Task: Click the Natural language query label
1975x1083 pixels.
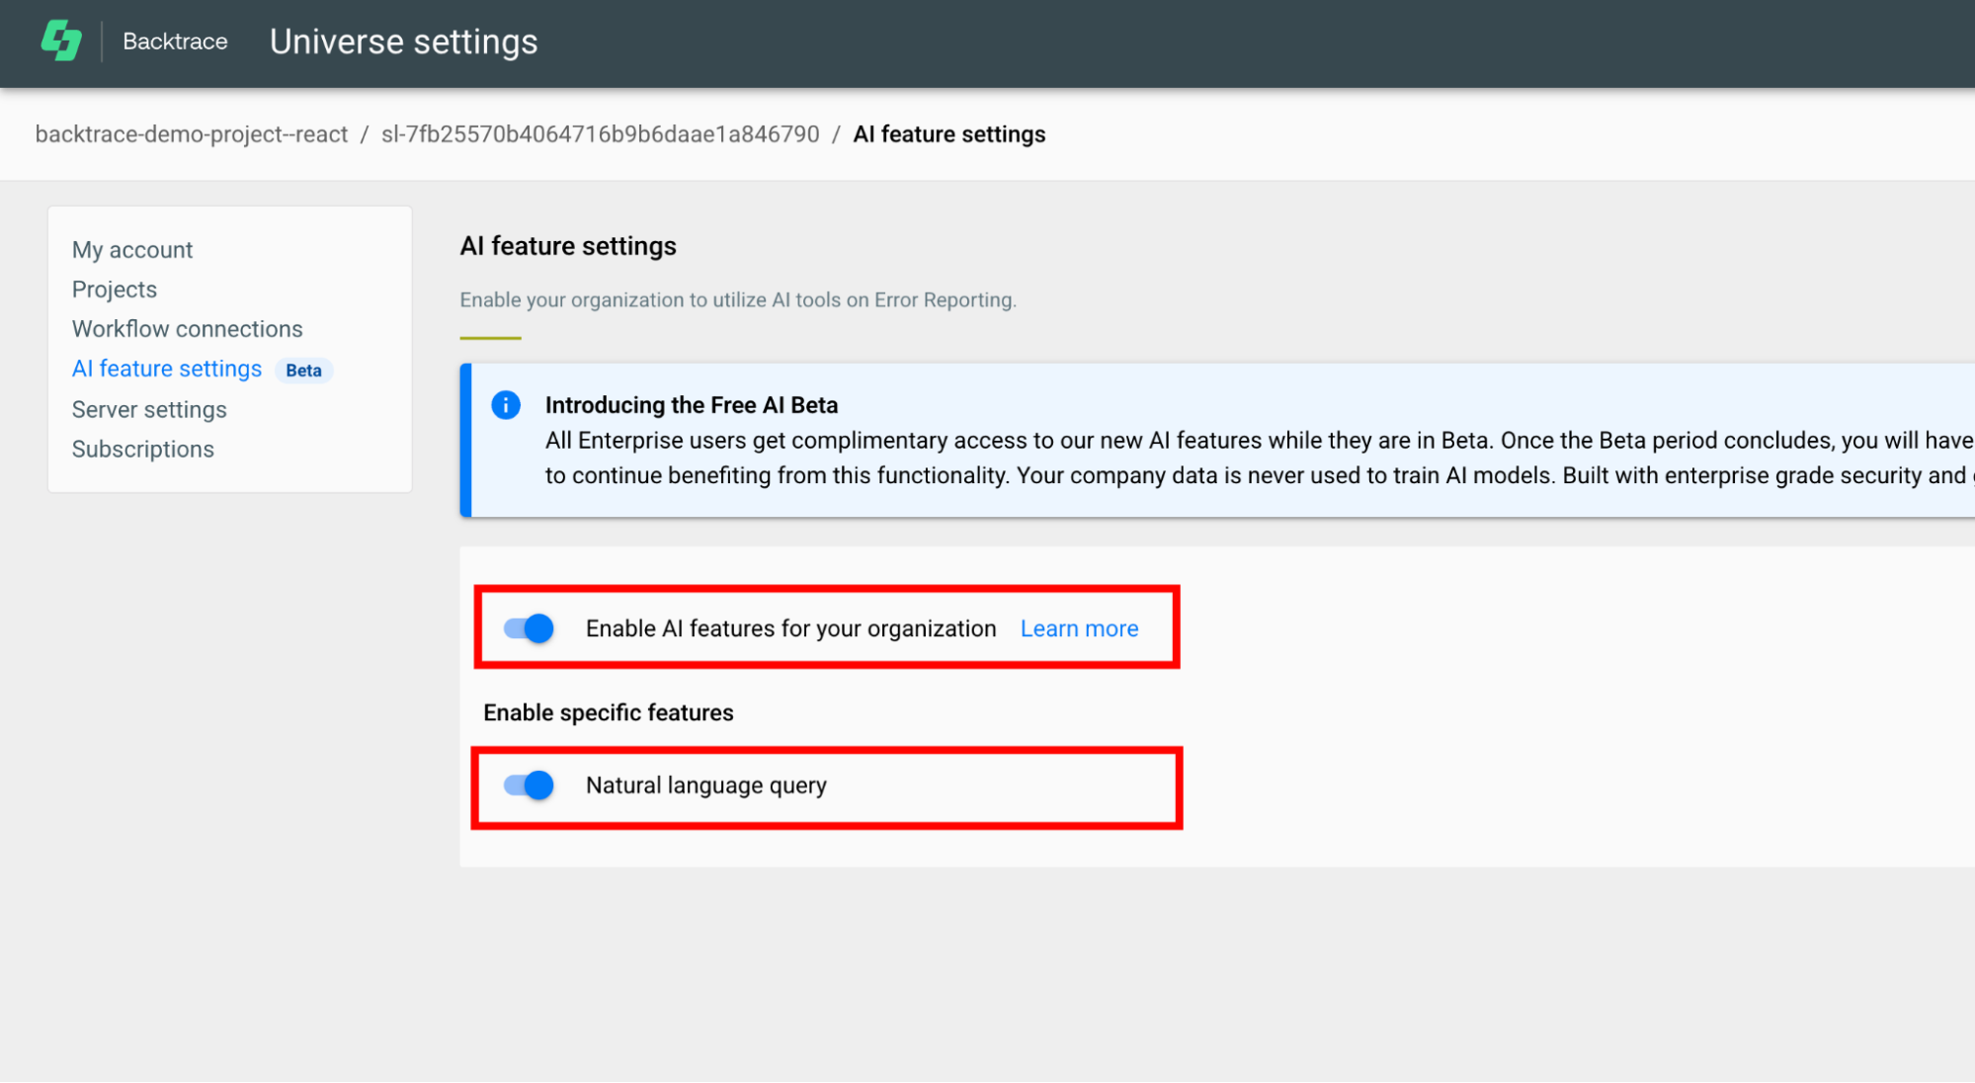Action: pos(706,786)
